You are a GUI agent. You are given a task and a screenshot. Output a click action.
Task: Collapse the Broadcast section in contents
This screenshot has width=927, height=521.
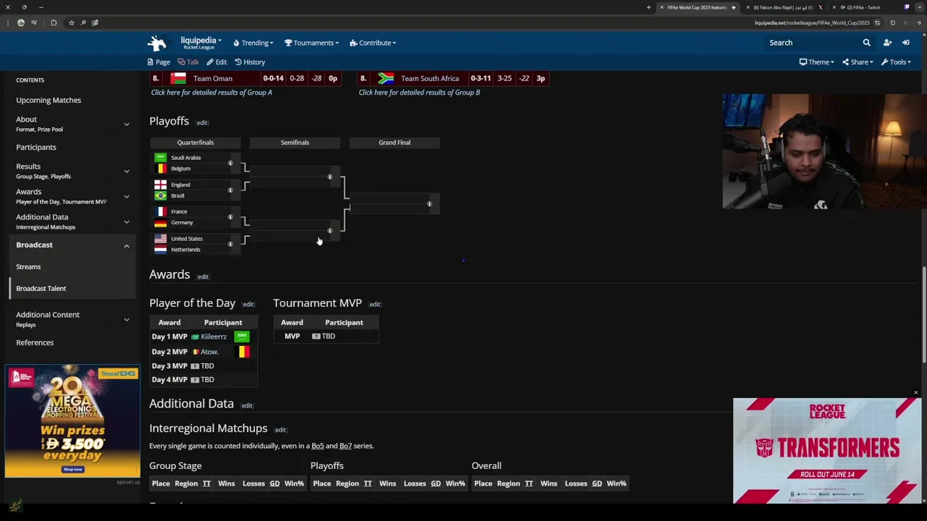click(x=126, y=246)
